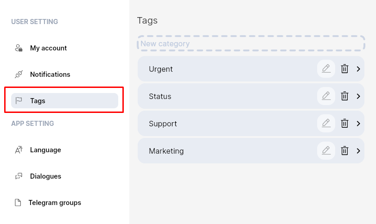Click pencil icon on Support row
Screen dimensions: 376x224
pos(326,124)
